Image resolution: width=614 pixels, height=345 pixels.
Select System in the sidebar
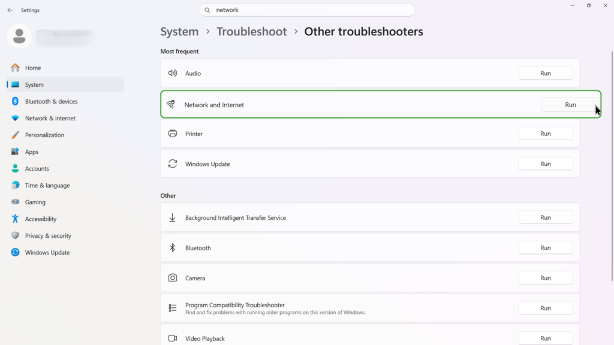pyautogui.click(x=65, y=84)
